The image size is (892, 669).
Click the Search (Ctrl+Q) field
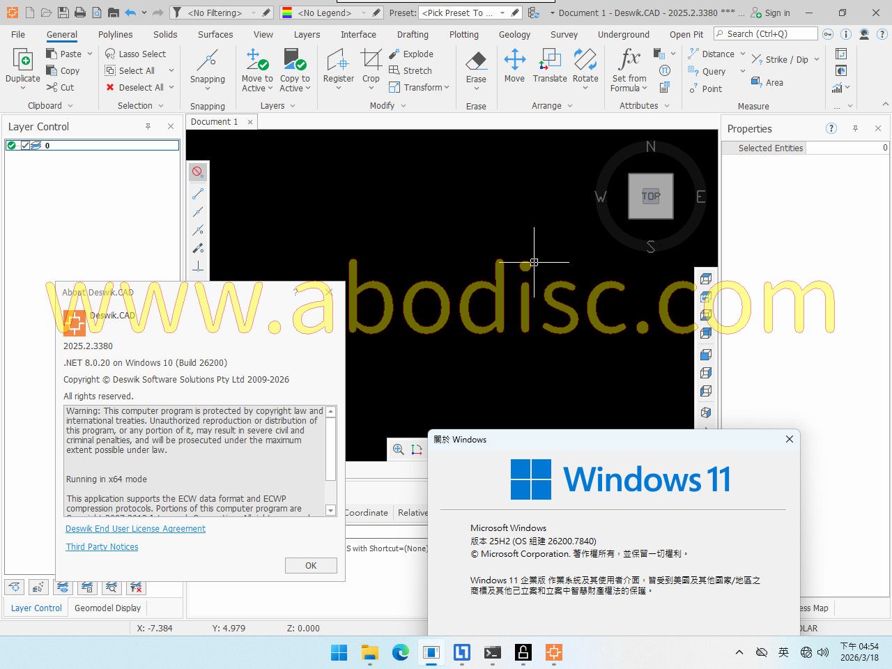coord(765,33)
